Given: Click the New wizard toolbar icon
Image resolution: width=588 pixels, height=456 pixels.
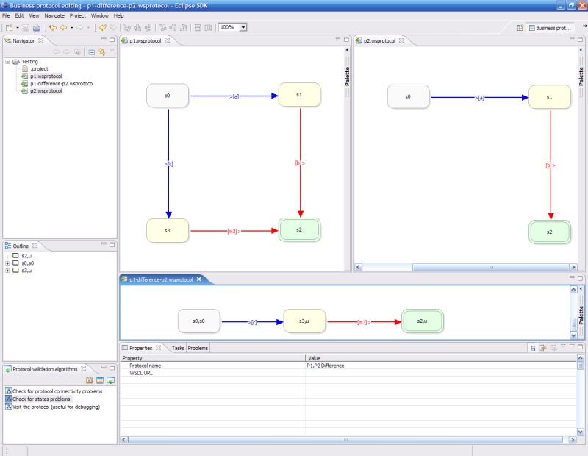Looking at the screenshot, I should point(9,28).
